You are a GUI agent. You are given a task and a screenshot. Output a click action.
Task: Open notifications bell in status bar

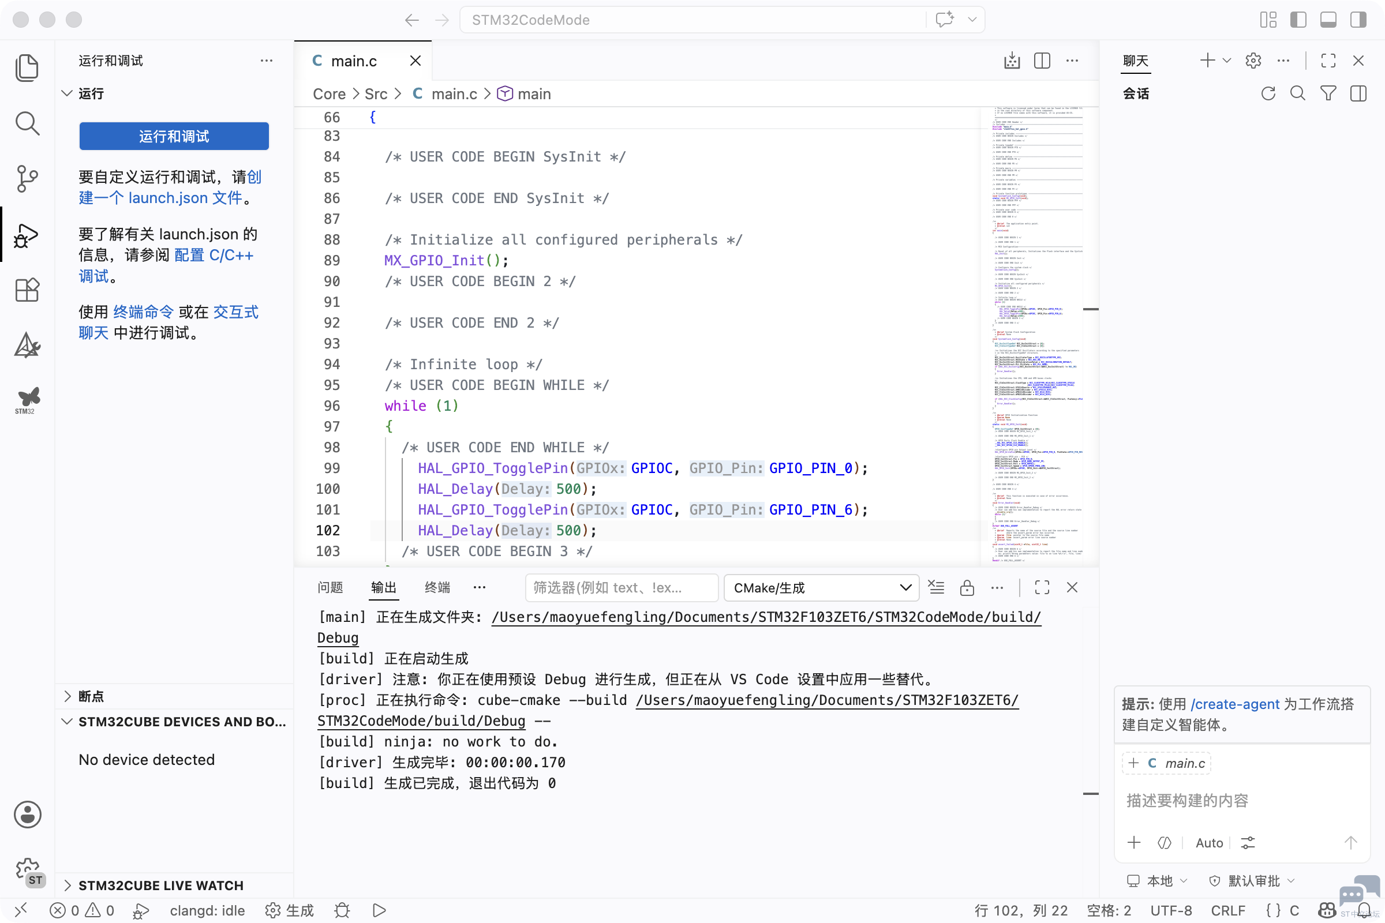tap(1364, 910)
